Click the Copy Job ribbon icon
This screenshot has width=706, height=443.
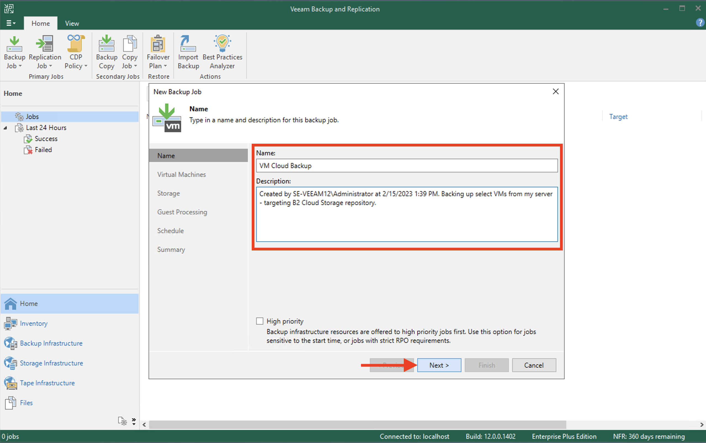click(x=130, y=43)
